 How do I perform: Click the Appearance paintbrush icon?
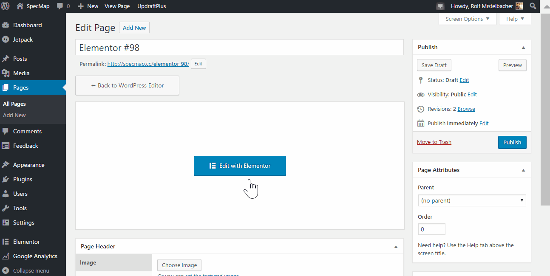point(6,165)
